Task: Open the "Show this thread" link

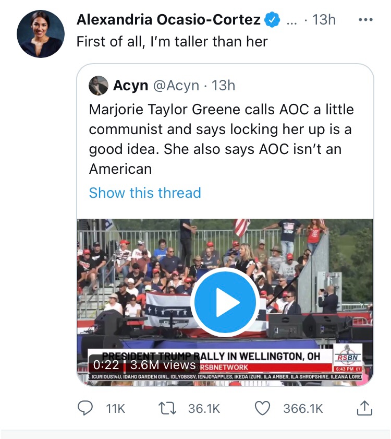Action: click(145, 193)
